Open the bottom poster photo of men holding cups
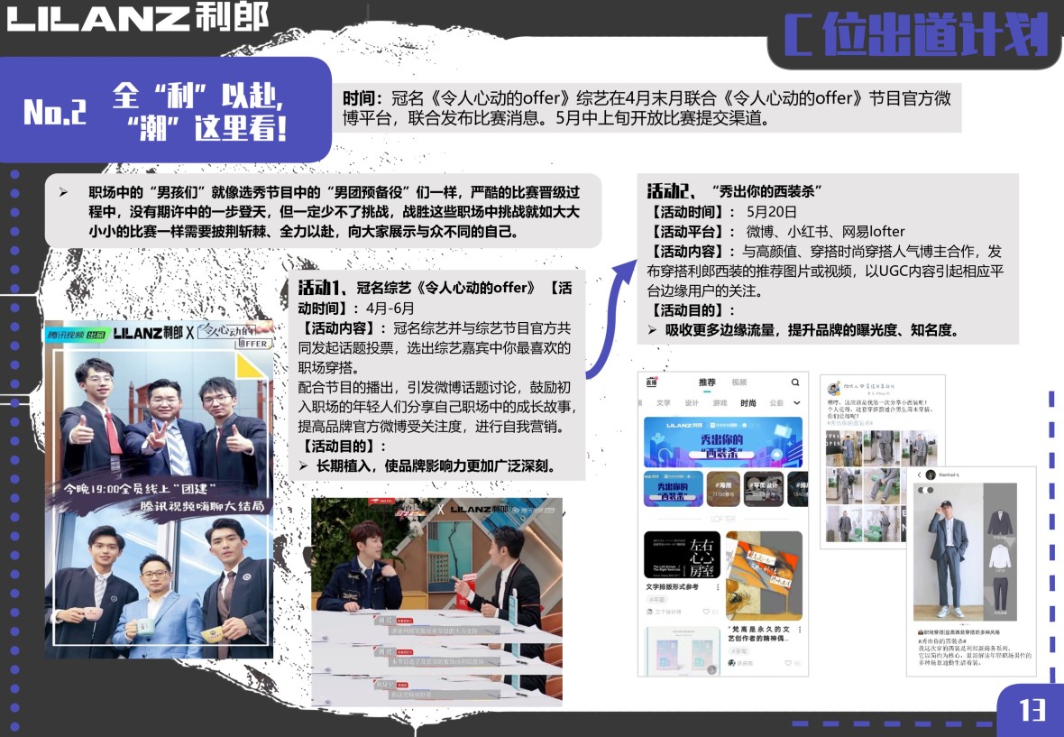This screenshot has width=1064, height=737. [160, 585]
